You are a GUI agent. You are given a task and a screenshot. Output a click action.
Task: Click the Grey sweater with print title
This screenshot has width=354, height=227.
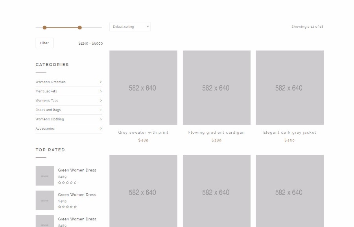[x=143, y=132]
